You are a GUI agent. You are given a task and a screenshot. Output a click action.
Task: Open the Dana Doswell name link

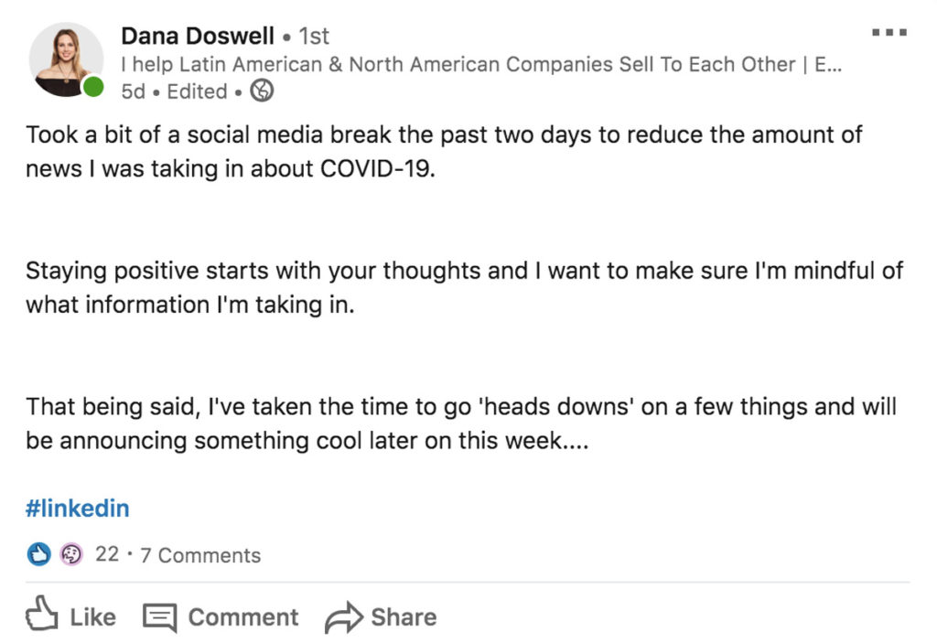[198, 36]
